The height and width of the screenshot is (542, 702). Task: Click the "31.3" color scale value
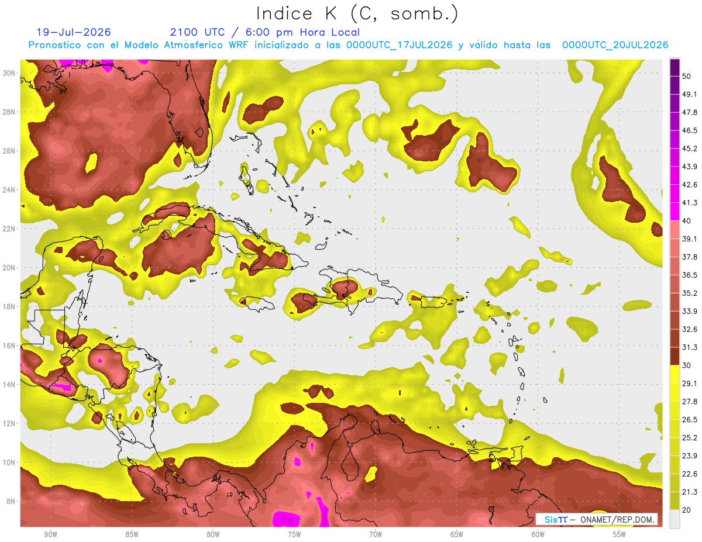click(690, 347)
